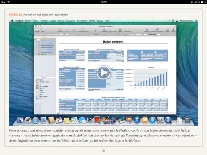Click the Épargne bar chart

tap(147, 78)
